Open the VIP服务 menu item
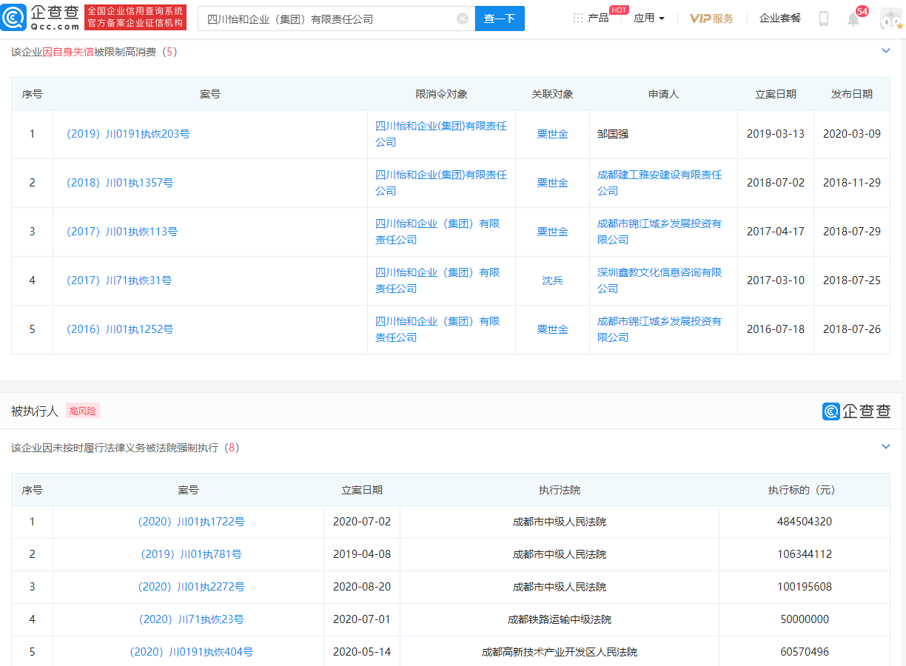Viewport: 906px width, 666px height. pos(711,18)
